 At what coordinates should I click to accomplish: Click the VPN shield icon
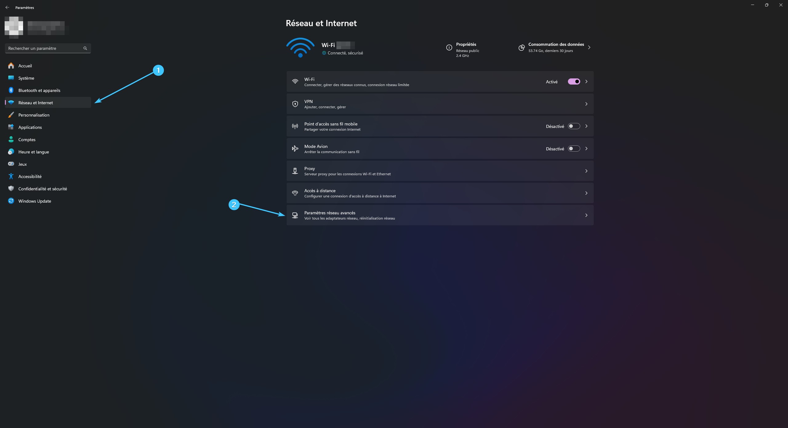[295, 104]
